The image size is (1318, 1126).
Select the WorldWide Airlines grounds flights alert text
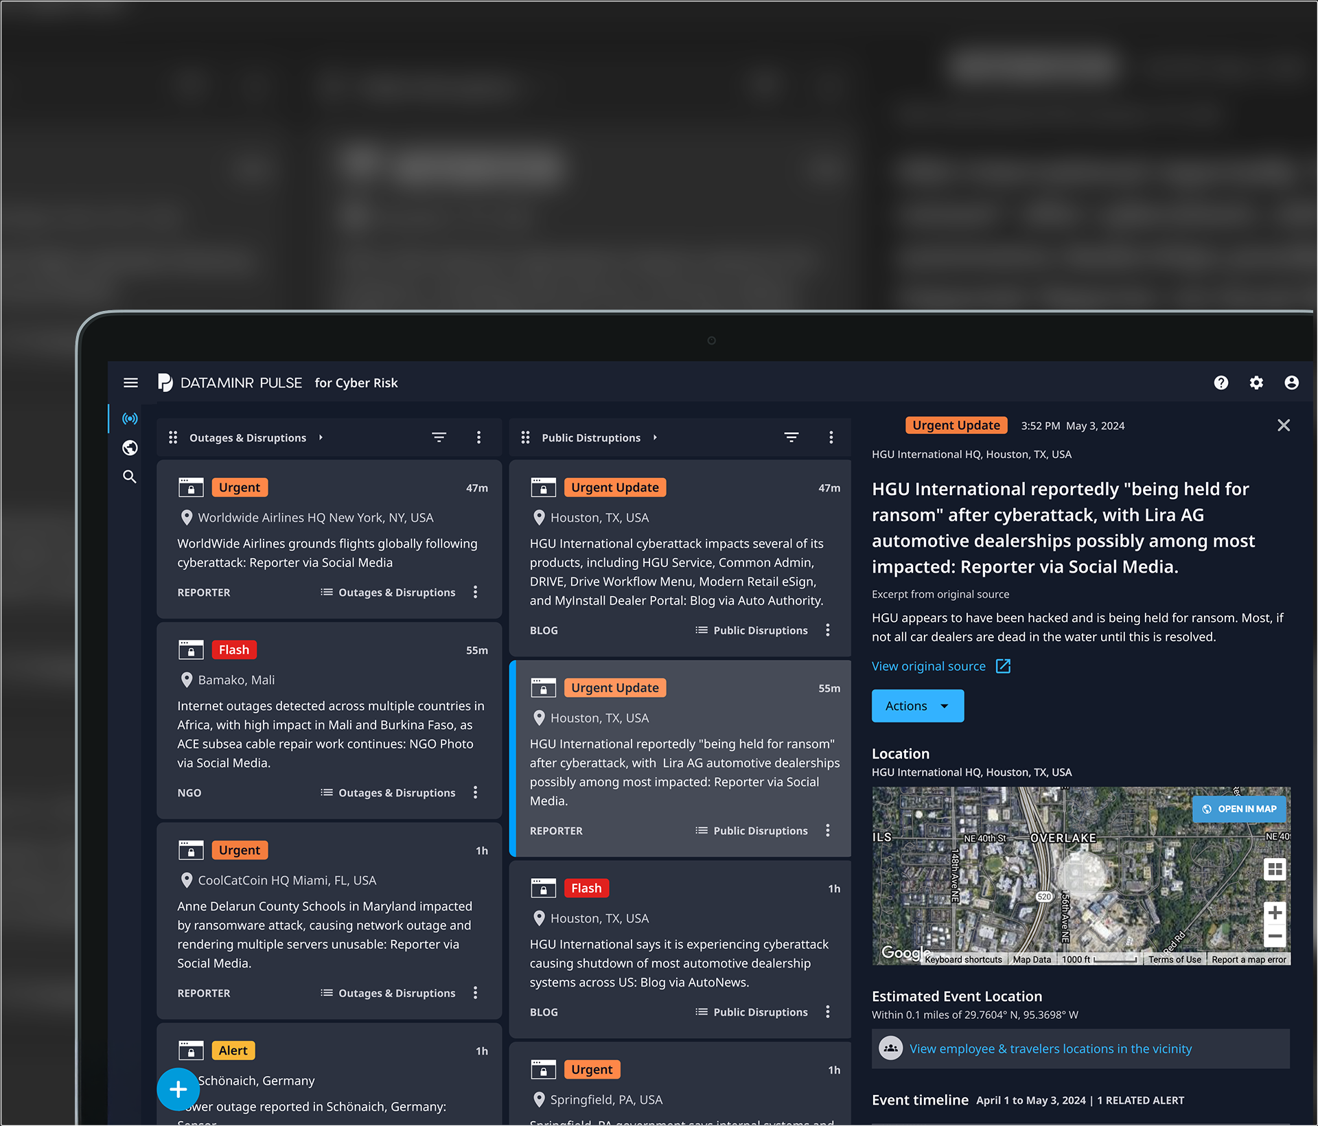pos(327,553)
